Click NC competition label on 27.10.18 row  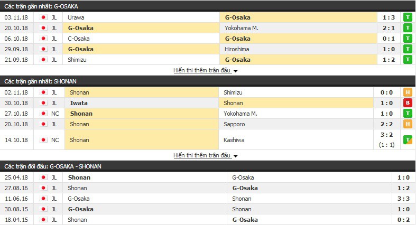click(x=55, y=114)
